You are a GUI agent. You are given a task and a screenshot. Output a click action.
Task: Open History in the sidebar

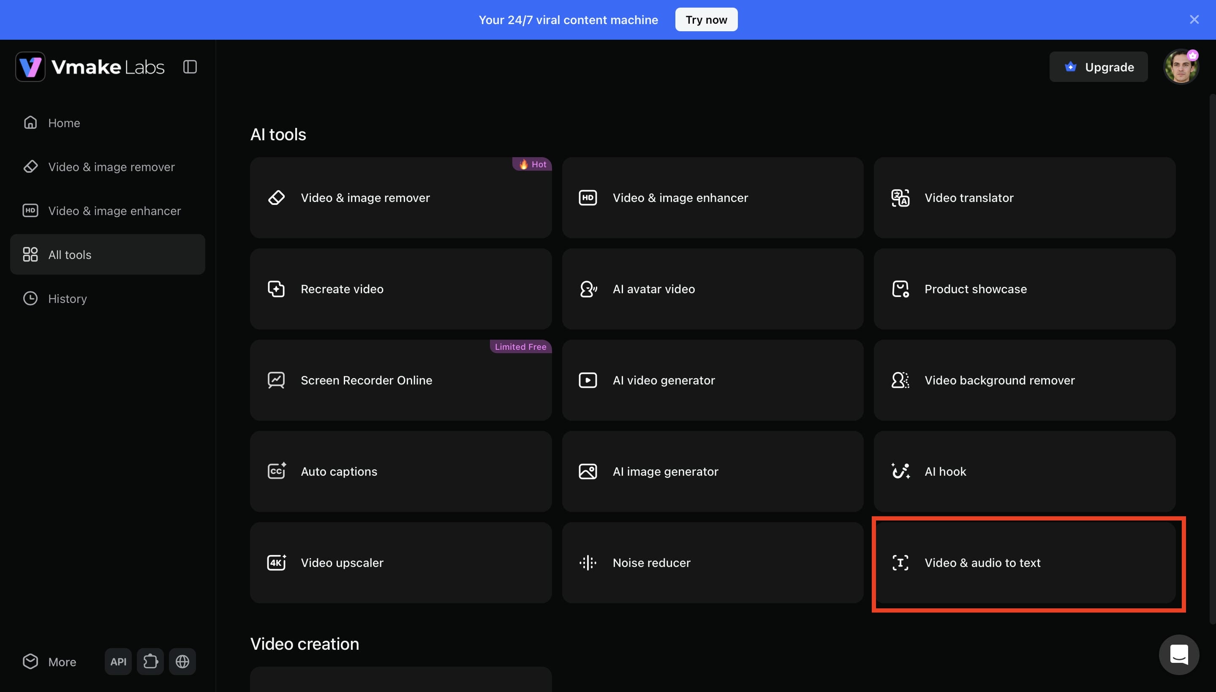107,298
